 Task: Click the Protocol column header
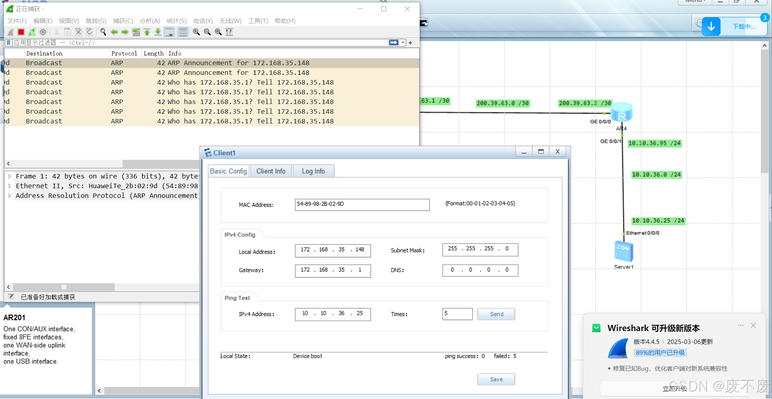(x=126, y=53)
